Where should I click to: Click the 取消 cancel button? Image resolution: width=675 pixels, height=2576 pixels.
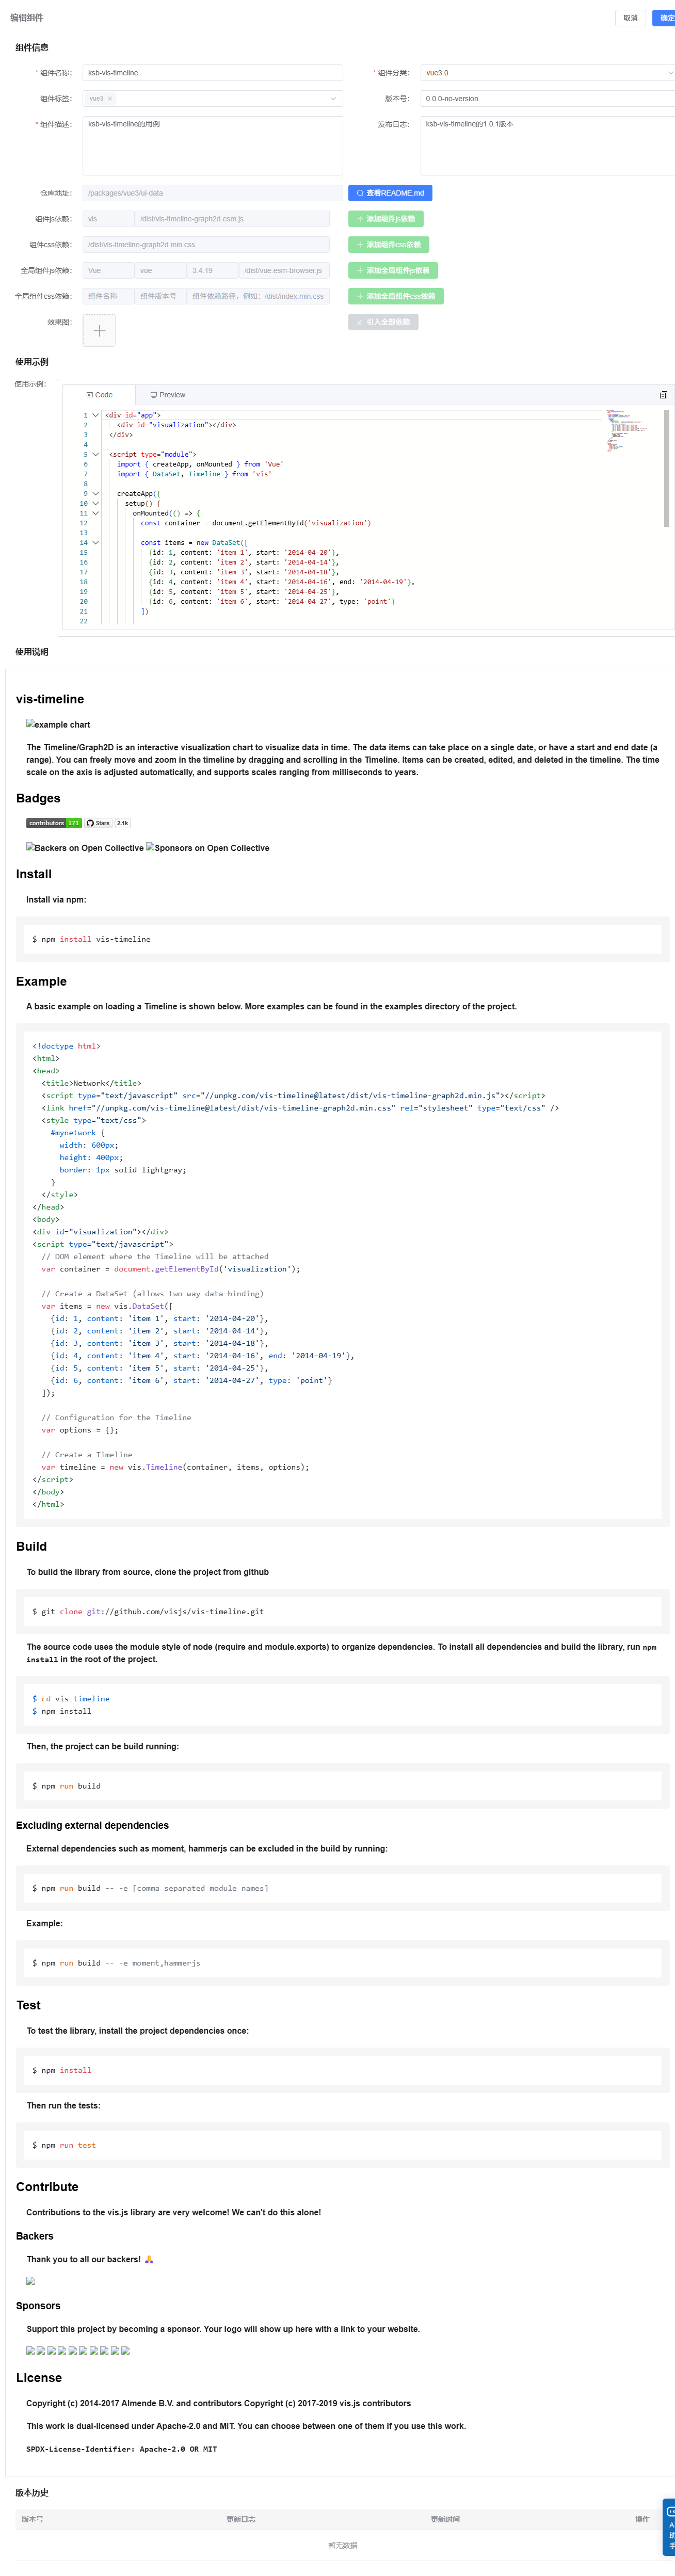coord(630,18)
